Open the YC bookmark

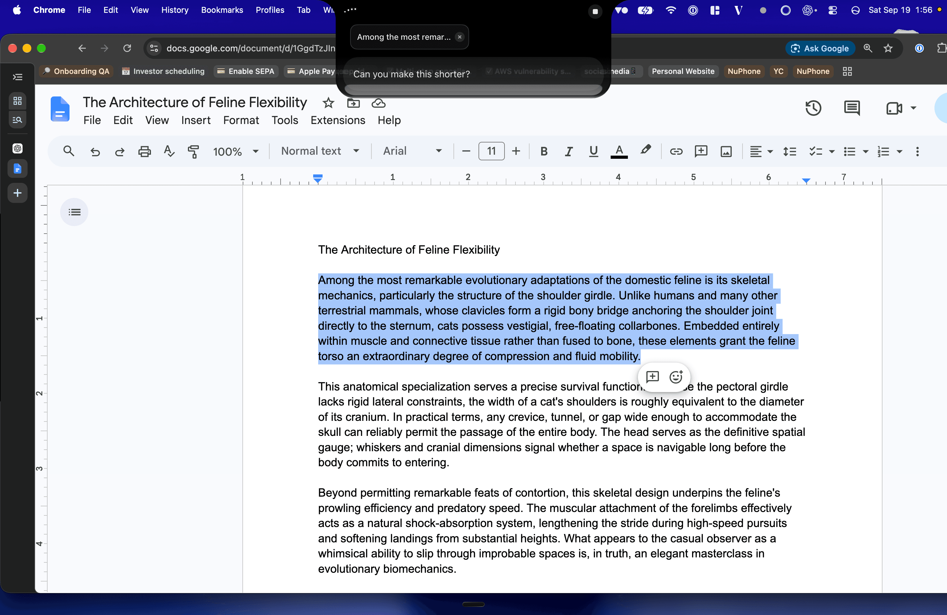click(778, 71)
